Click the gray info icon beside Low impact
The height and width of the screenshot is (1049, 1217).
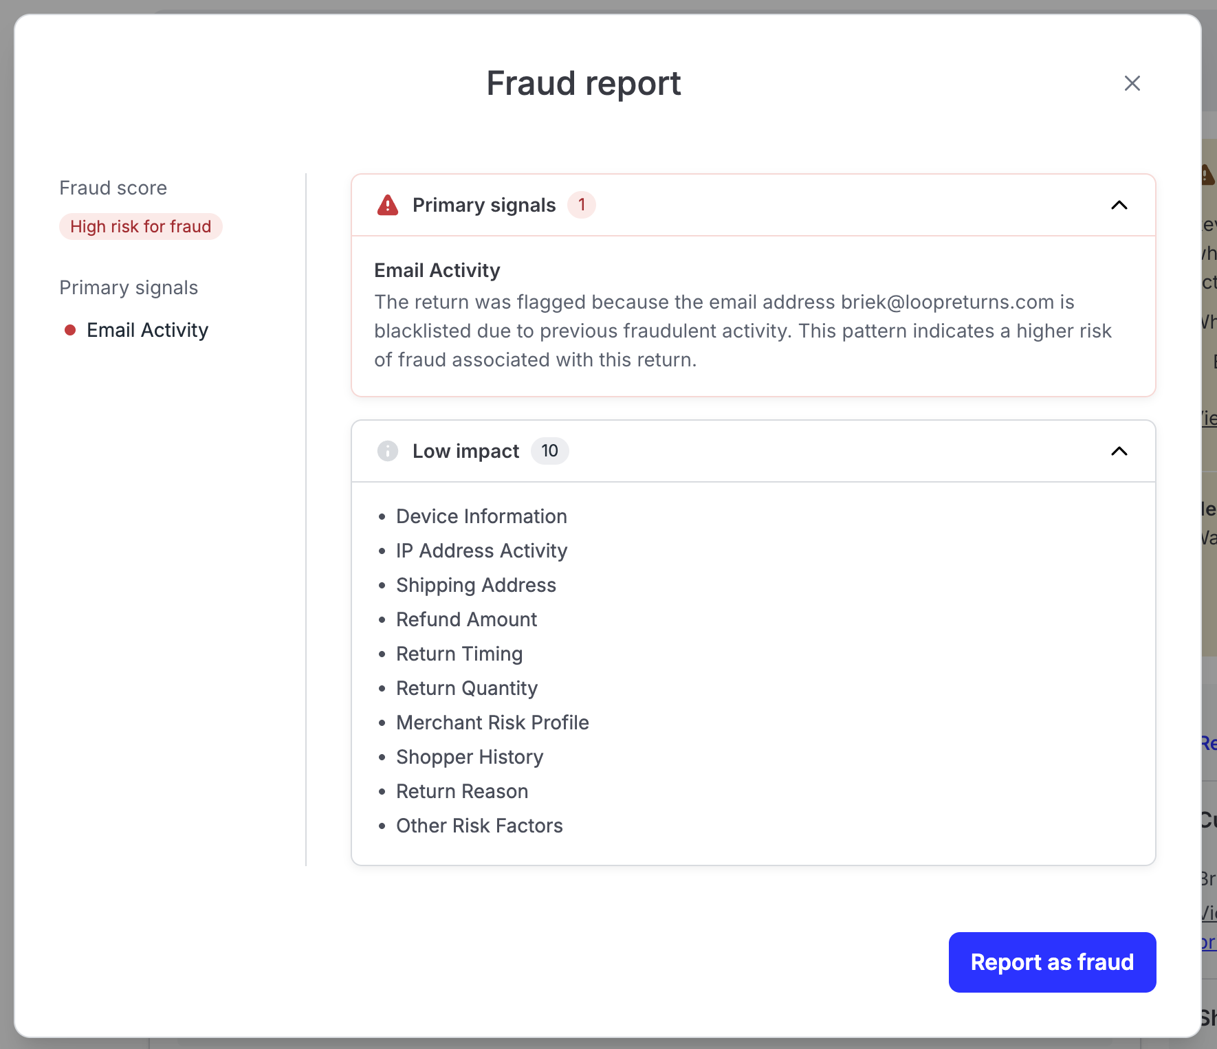pyautogui.click(x=388, y=451)
